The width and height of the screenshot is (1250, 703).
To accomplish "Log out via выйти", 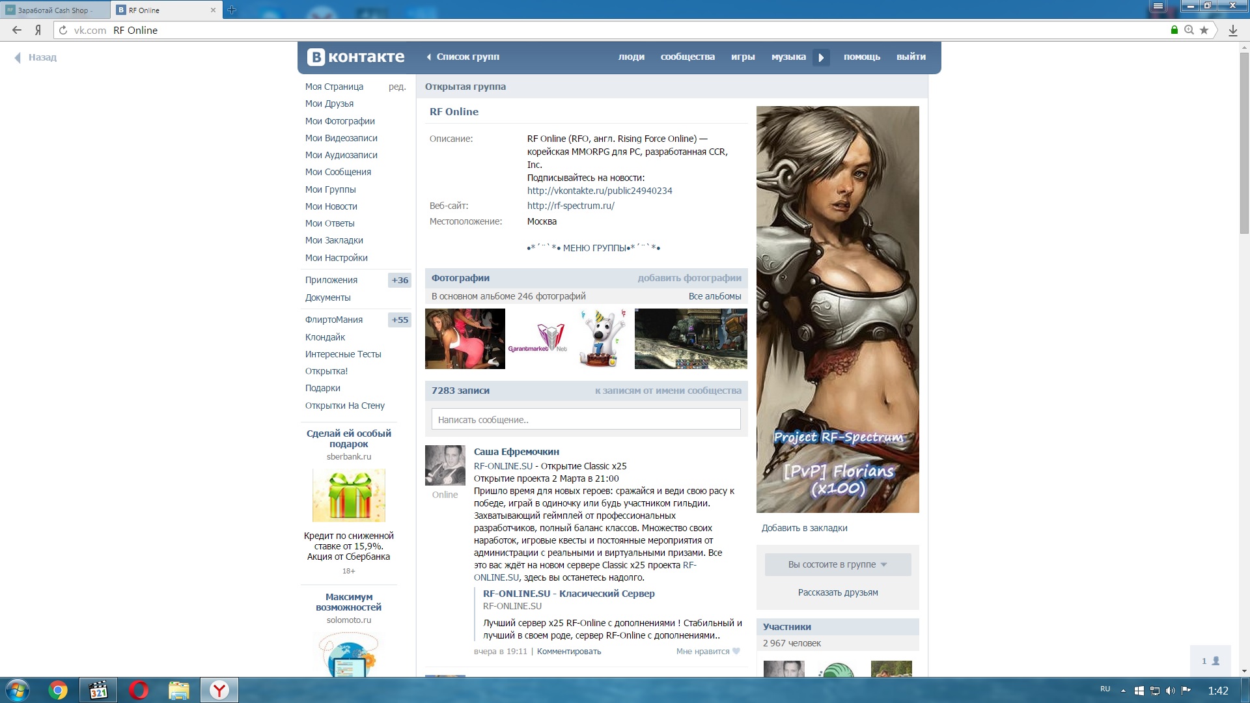I will pos(911,57).
